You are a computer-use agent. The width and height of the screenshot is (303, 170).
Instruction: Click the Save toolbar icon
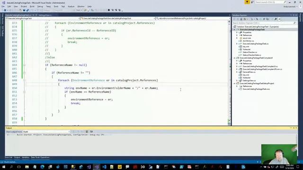point(24,10)
